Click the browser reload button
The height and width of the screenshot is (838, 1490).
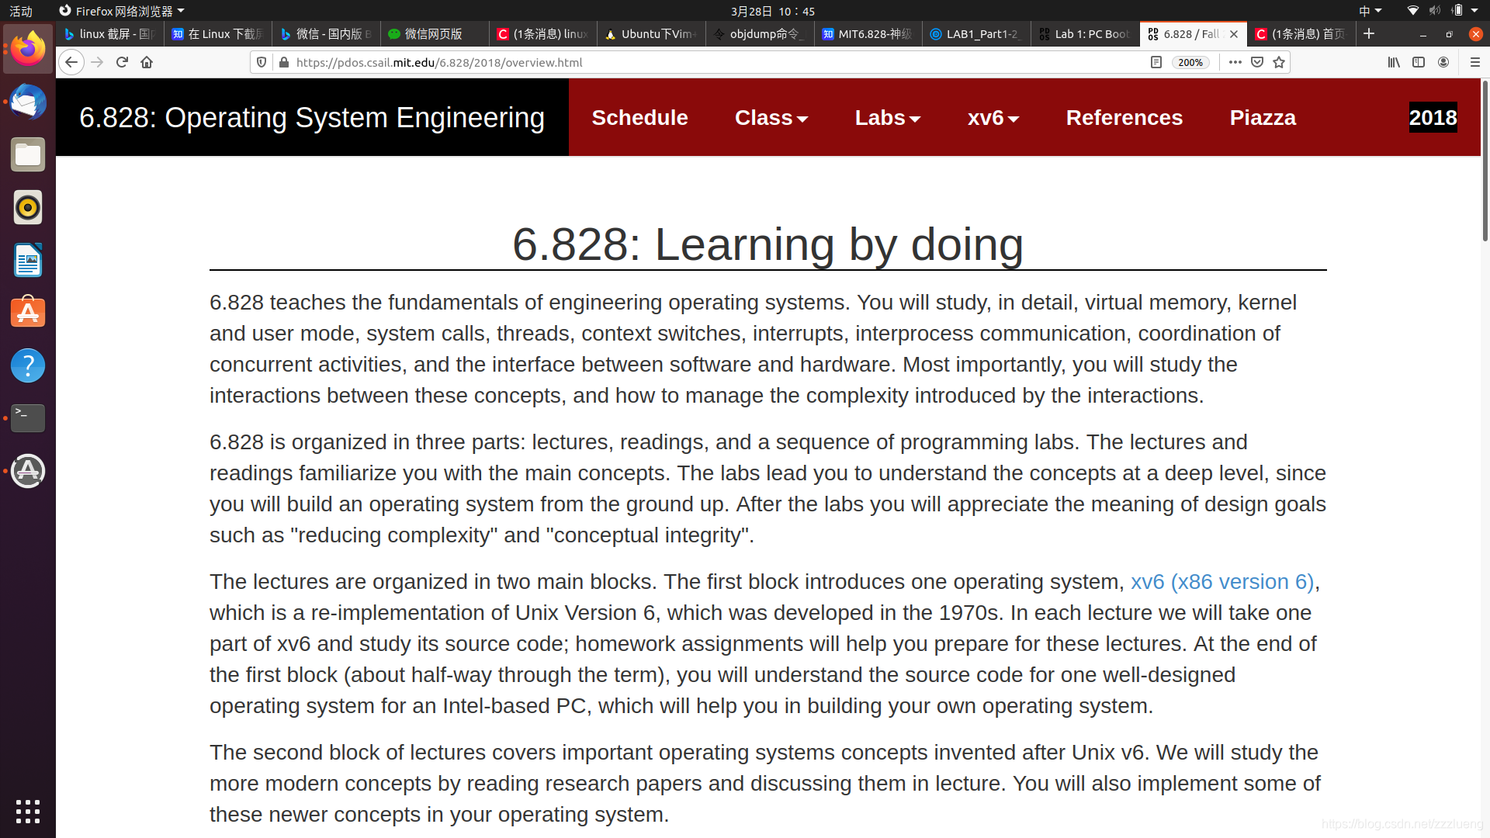122,62
